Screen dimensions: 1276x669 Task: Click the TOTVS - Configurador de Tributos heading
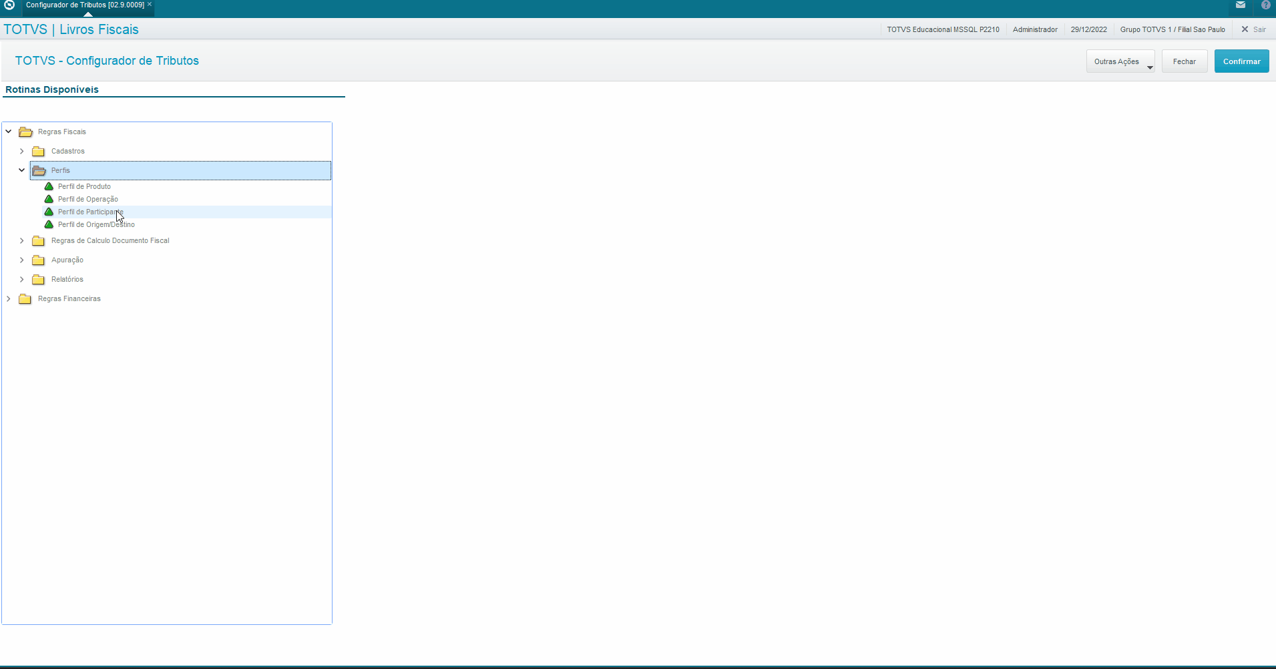pos(107,61)
